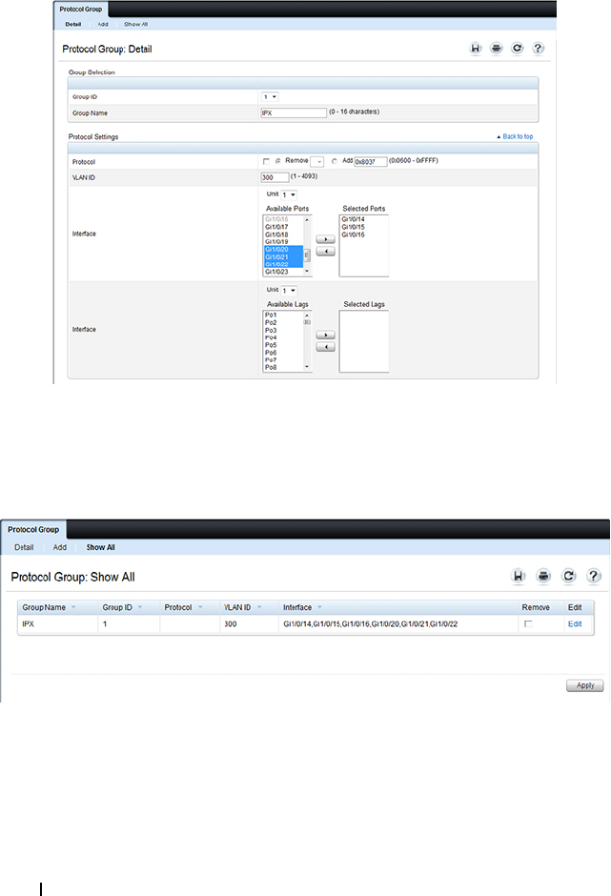
Task: Click the Add protocol value field
Action: (x=371, y=162)
